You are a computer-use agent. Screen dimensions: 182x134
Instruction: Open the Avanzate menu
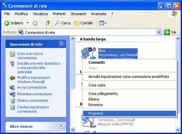(99, 14)
